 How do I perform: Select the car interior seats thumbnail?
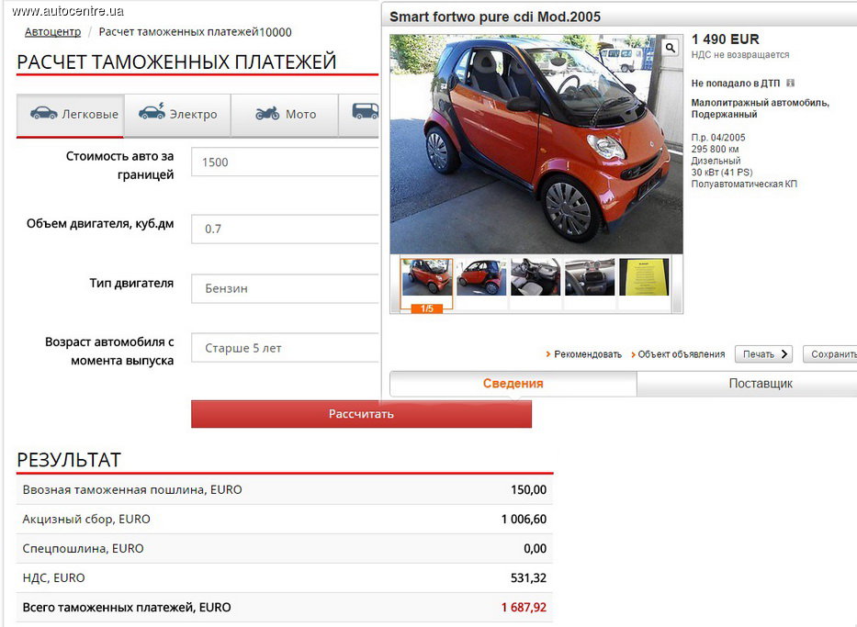tap(536, 277)
